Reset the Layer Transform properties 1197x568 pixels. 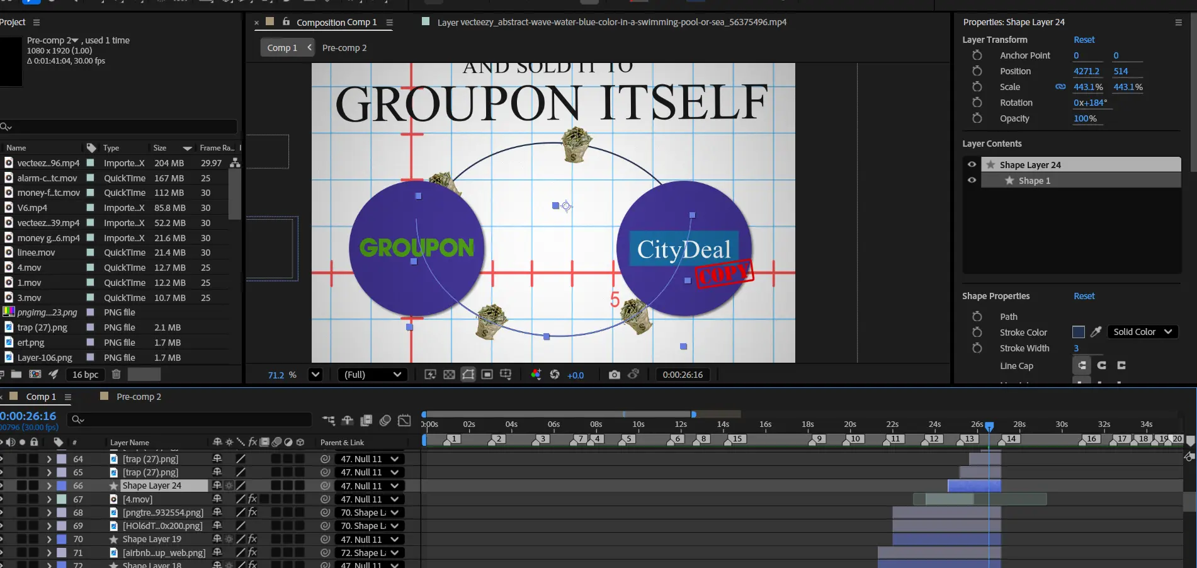tap(1084, 40)
